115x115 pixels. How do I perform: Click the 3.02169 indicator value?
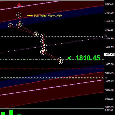pyautogui.click(x=109, y=110)
